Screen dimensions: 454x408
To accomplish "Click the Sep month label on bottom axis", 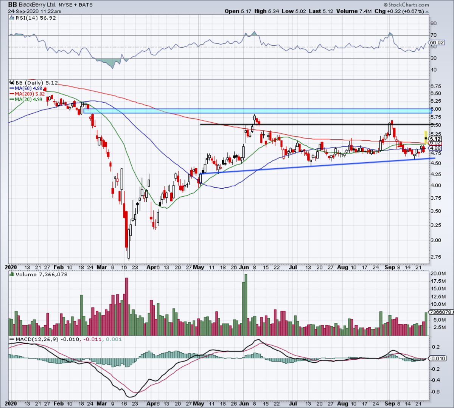I will click(x=390, y=403).
